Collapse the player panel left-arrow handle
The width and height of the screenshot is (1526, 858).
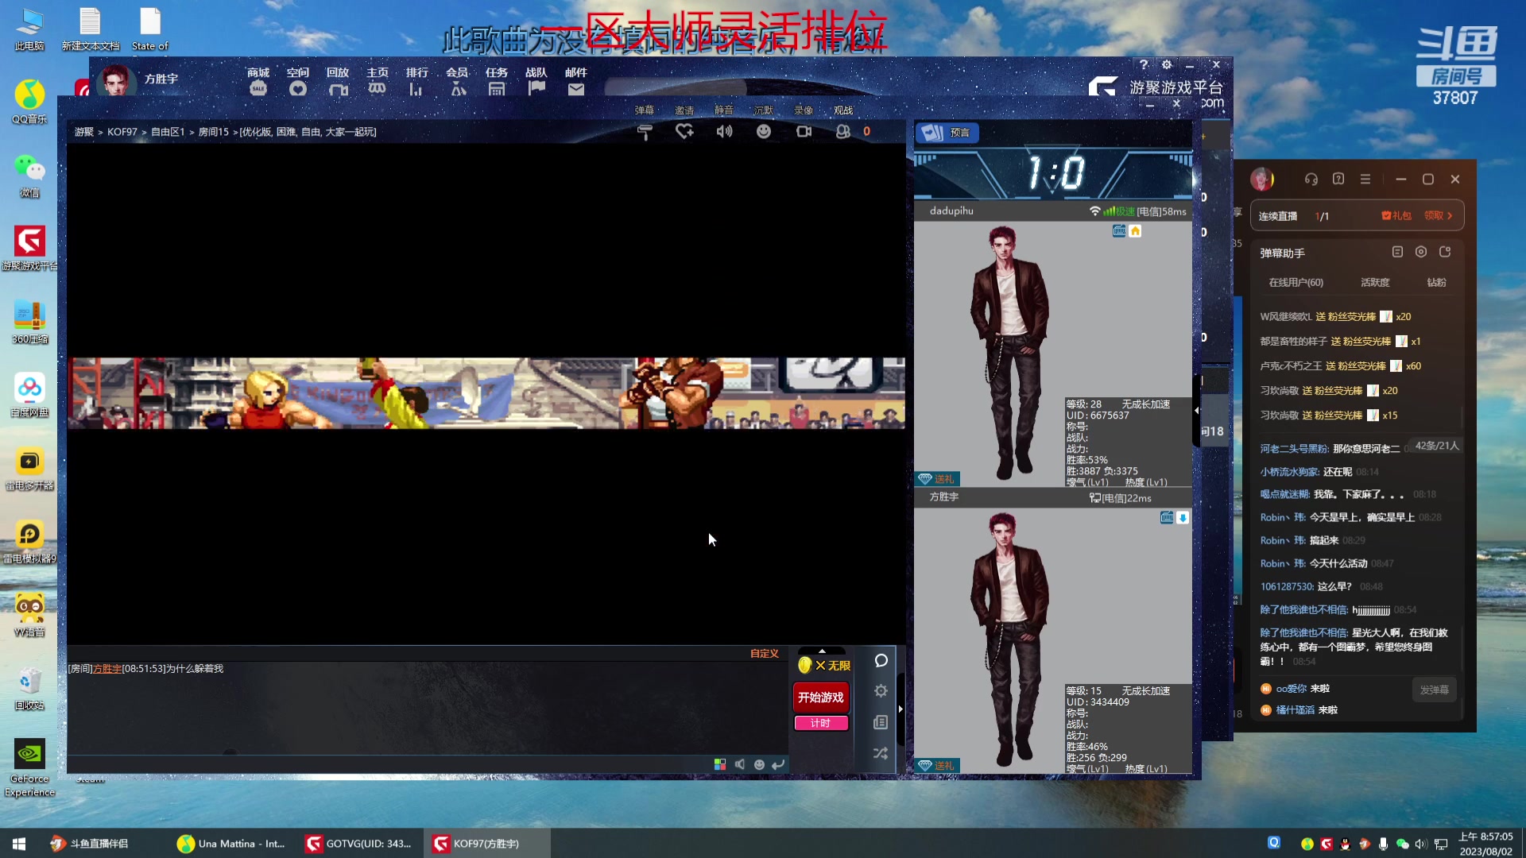(x=1196, y=411)
